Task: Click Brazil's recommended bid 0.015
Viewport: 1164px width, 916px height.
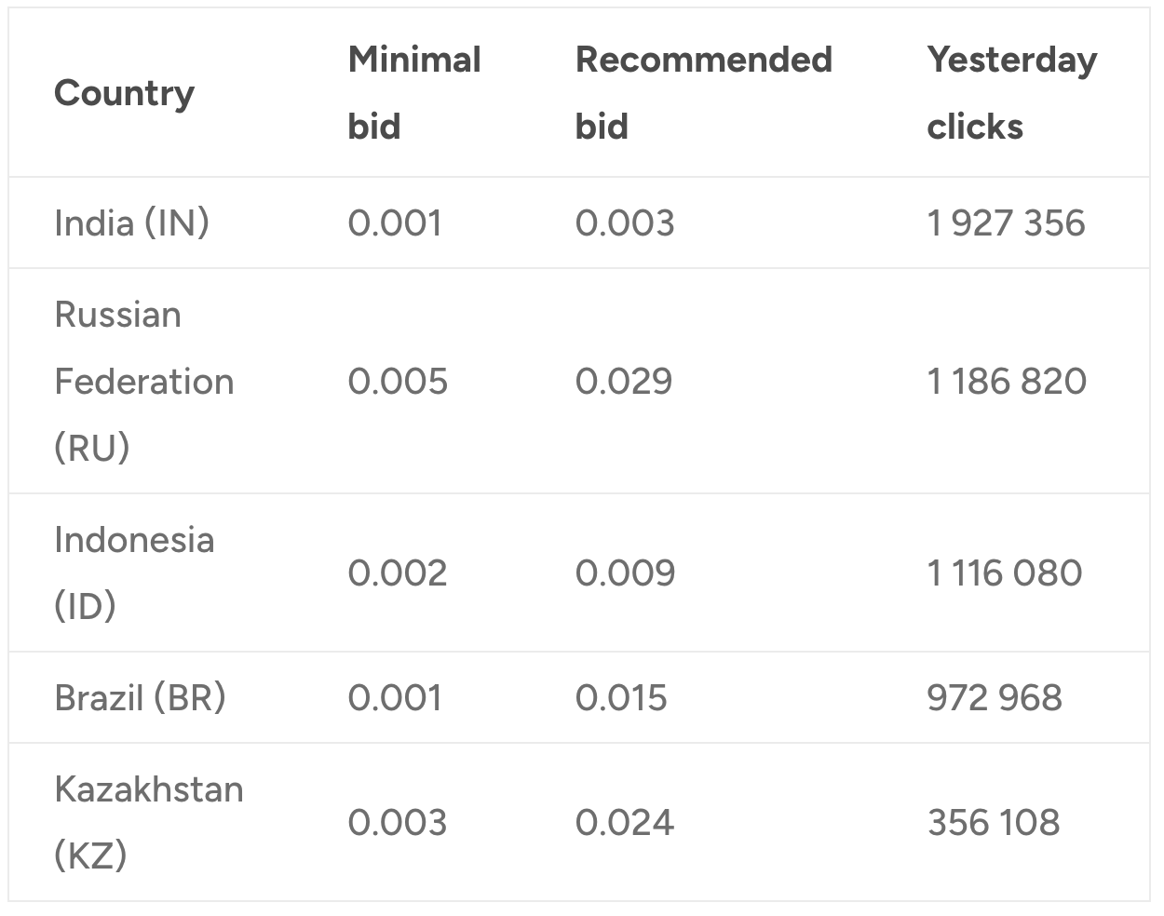Action: 621,698
